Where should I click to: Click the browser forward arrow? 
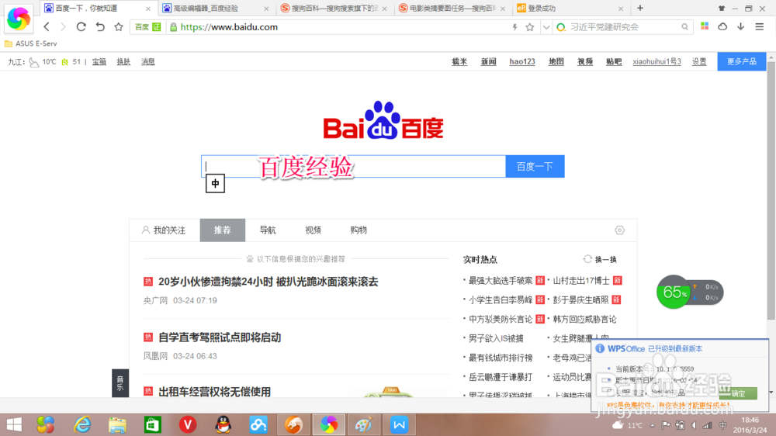63,26
